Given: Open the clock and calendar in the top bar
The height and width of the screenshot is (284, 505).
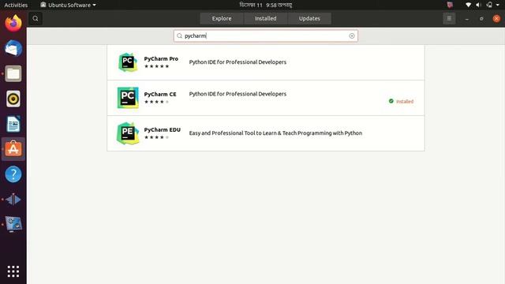Looking at the screenshot, I should [266, 5].
